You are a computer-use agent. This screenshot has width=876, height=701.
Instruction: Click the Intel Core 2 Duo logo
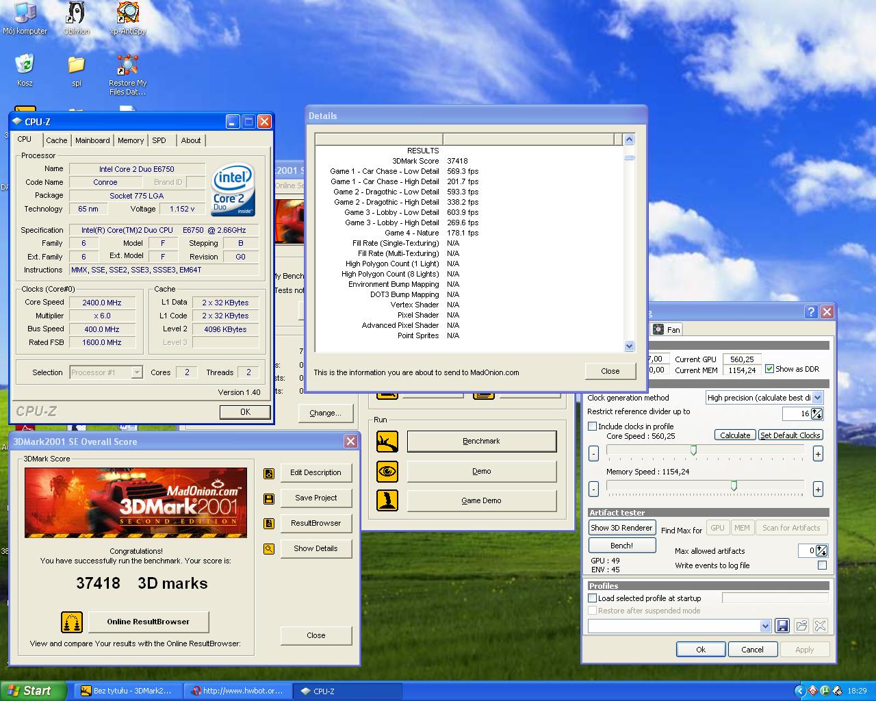(233, 190)
